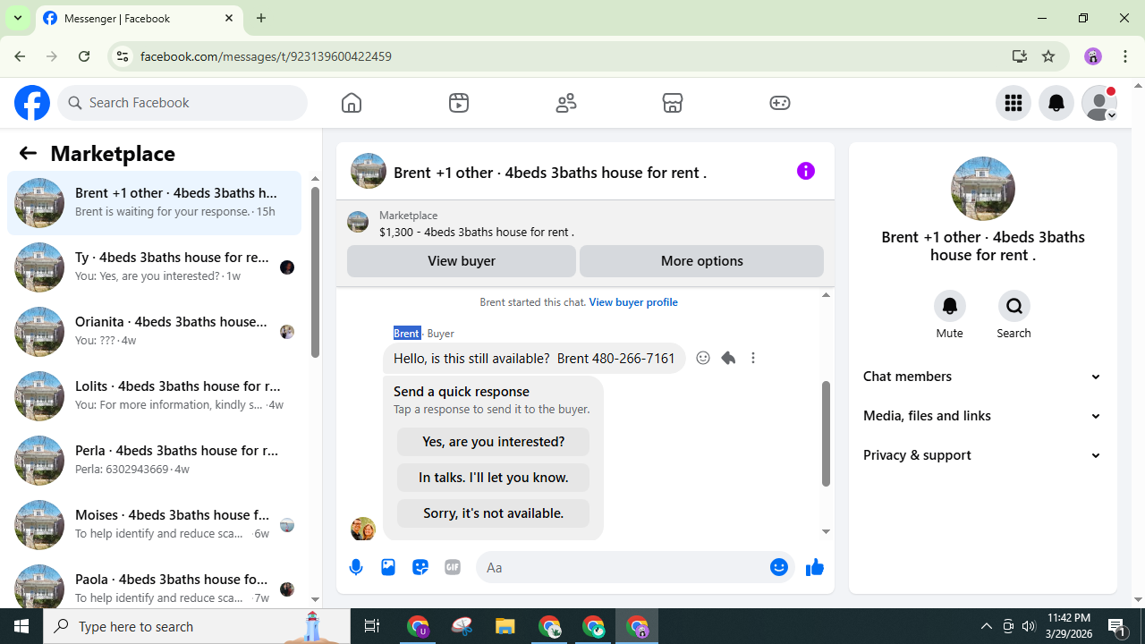Send 'In talks. I'll let you know.' response
This screenshot has width=1145, height=644.
coord(493,478)
